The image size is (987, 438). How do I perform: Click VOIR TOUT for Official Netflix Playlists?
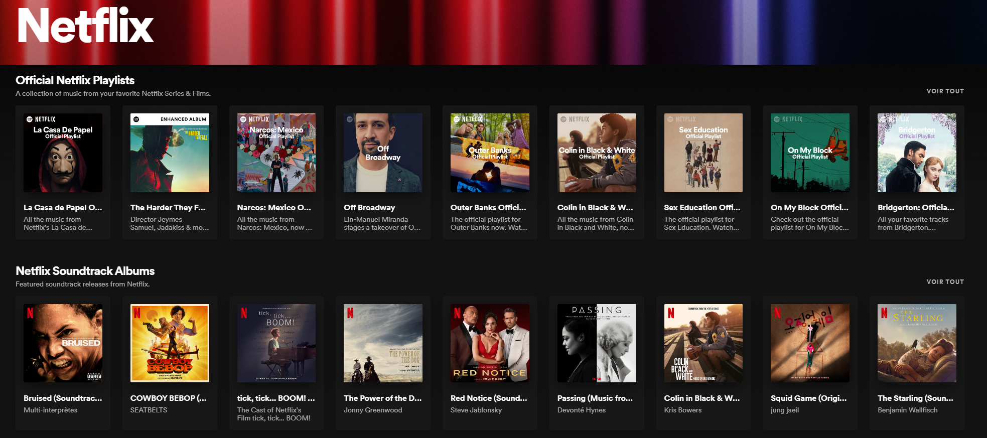[945, 91]
